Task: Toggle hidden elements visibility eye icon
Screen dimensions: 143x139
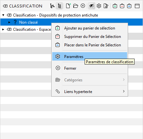Action: coord(92,6)
